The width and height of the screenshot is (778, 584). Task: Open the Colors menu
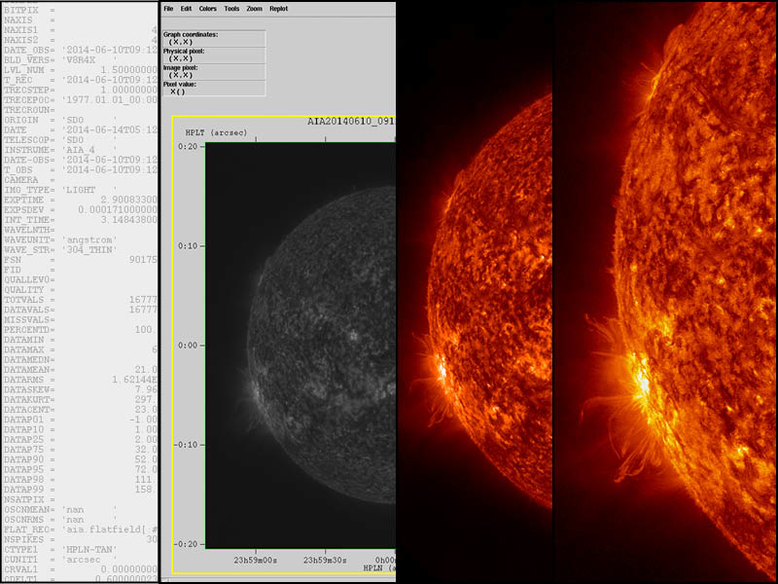pyautogui.click(x=208, y=8)
